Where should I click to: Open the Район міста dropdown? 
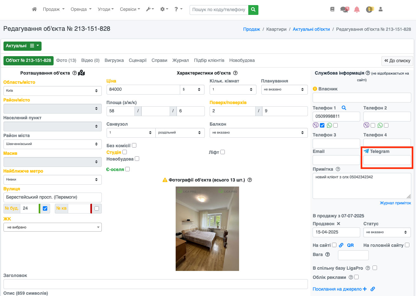pos(52,144)
